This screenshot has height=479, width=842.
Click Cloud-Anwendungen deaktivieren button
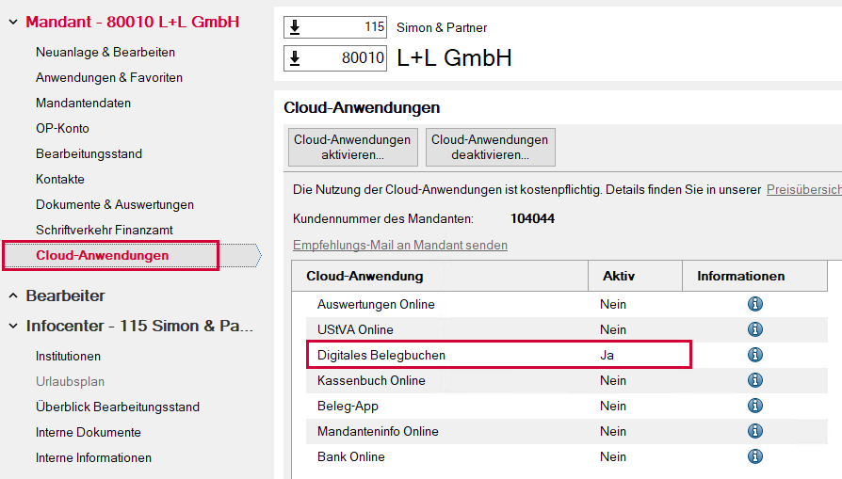pos(491,147)
